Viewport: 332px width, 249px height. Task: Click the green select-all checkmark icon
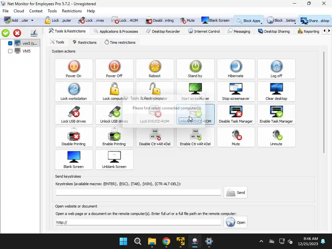click(6, 33)
